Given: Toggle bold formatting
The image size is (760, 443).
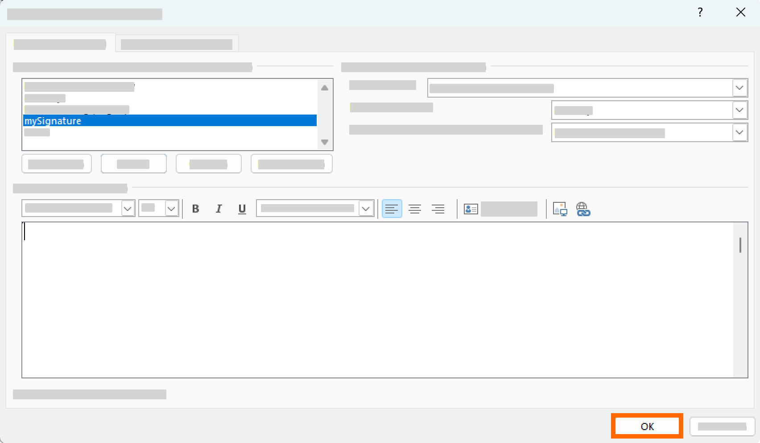Looking at the screenshot, I should pos(195,209).
